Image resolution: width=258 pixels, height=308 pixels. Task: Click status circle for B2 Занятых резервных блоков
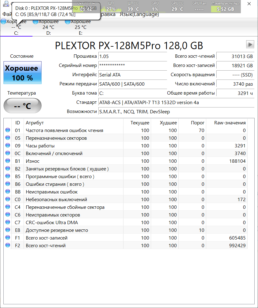point(8,168)
